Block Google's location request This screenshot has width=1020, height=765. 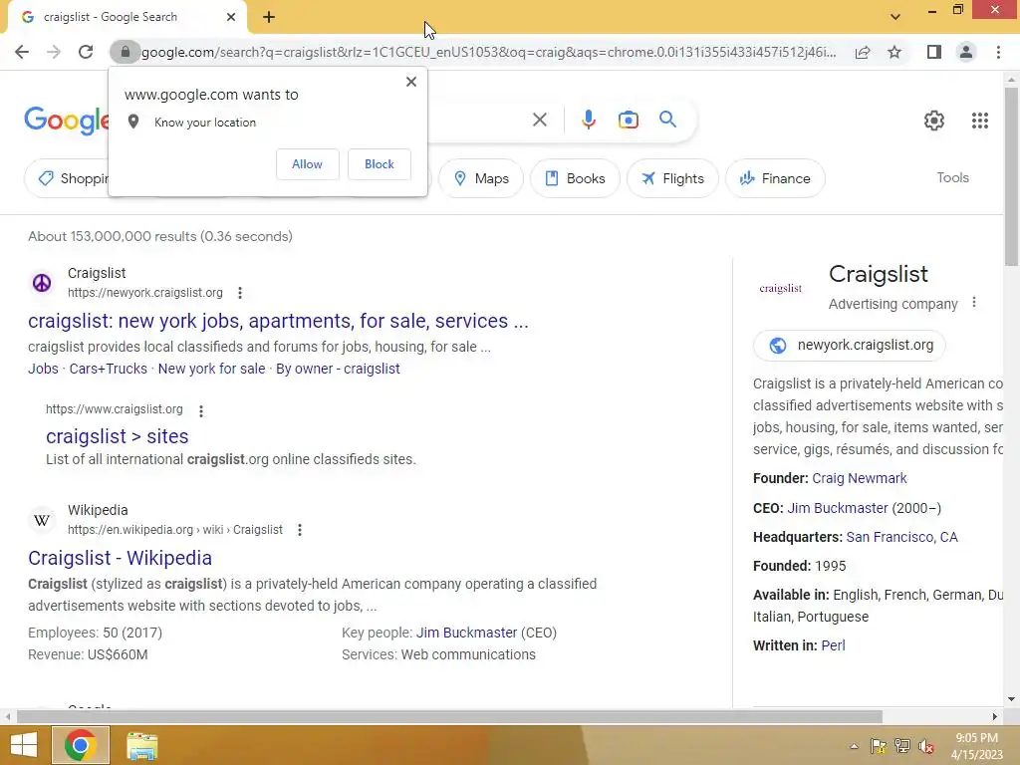[380, 164]
